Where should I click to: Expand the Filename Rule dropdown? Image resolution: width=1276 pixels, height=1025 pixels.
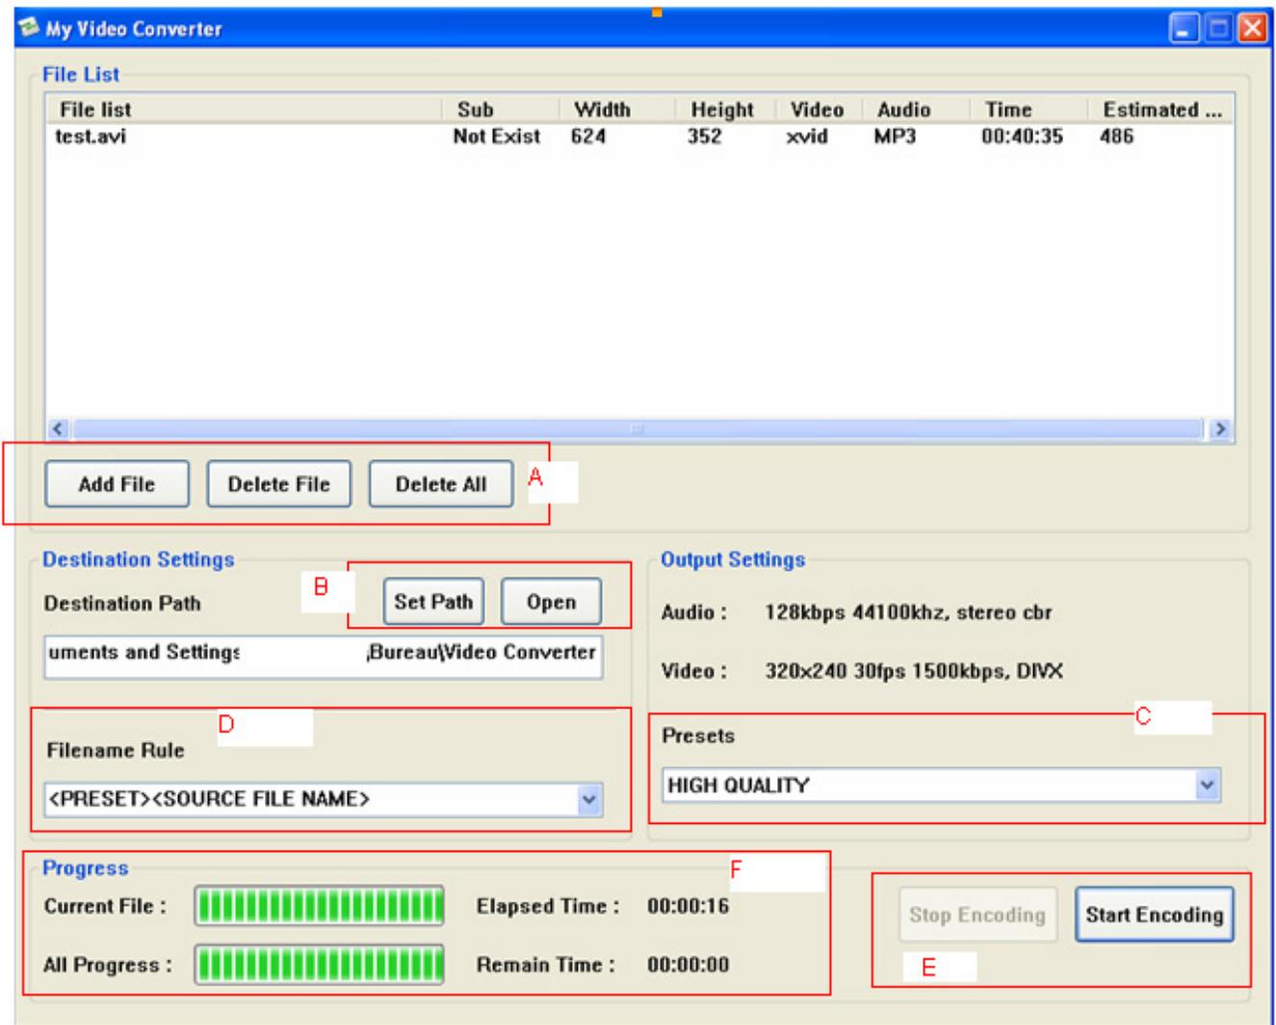590,799
